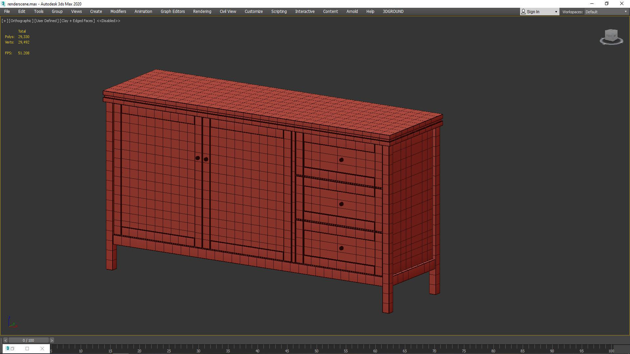This screenshot has height=354, width=630.
Task: Open the Modifiers menu
Action: (118, 11)
